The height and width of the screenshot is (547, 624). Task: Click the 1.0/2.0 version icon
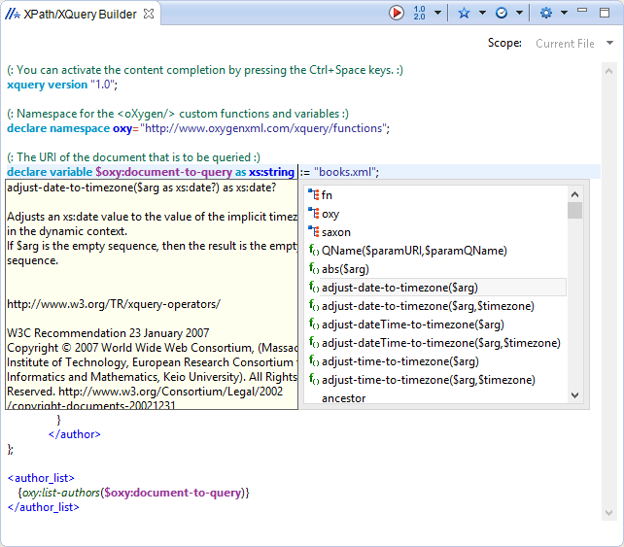tap(420, 14)
